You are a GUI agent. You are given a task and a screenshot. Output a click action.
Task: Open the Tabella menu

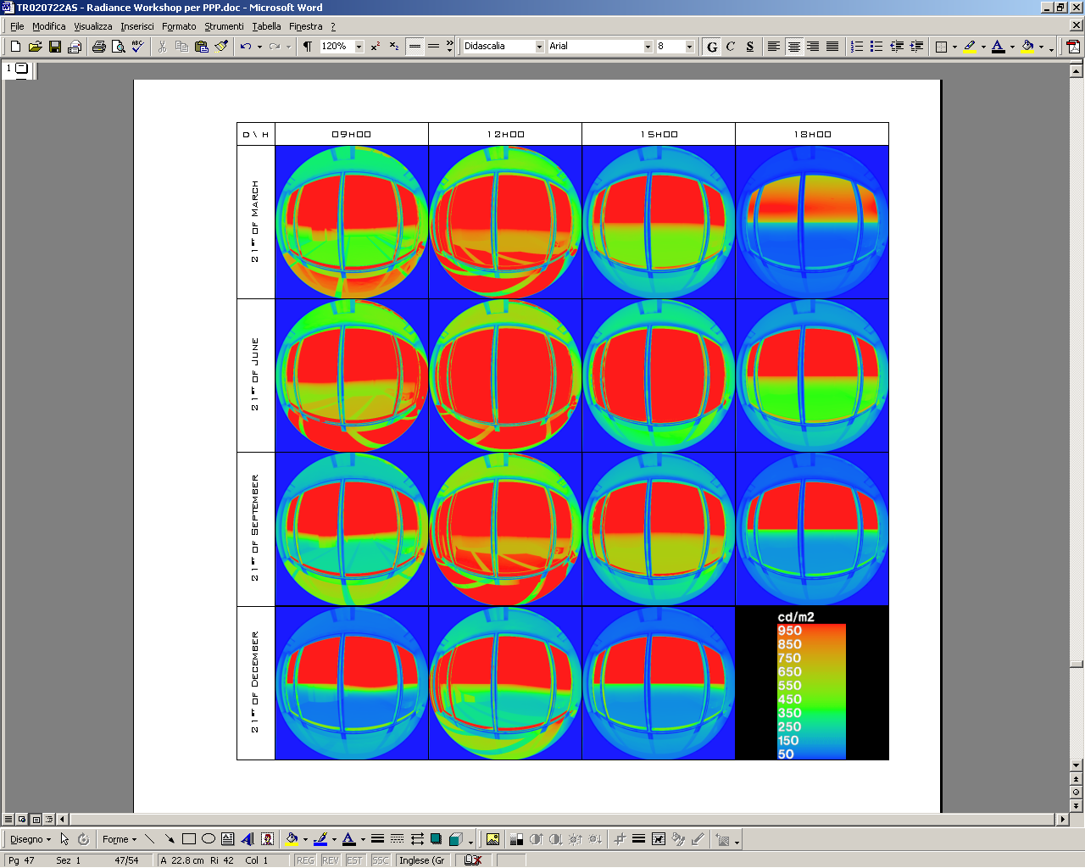pos(266,26)
